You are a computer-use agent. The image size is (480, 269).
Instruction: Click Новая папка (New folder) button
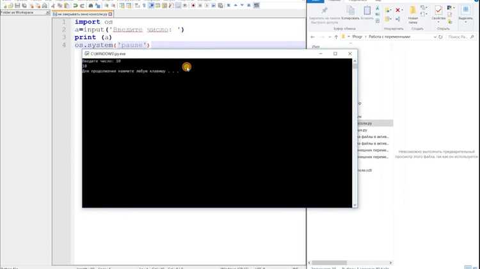[413, 15]
